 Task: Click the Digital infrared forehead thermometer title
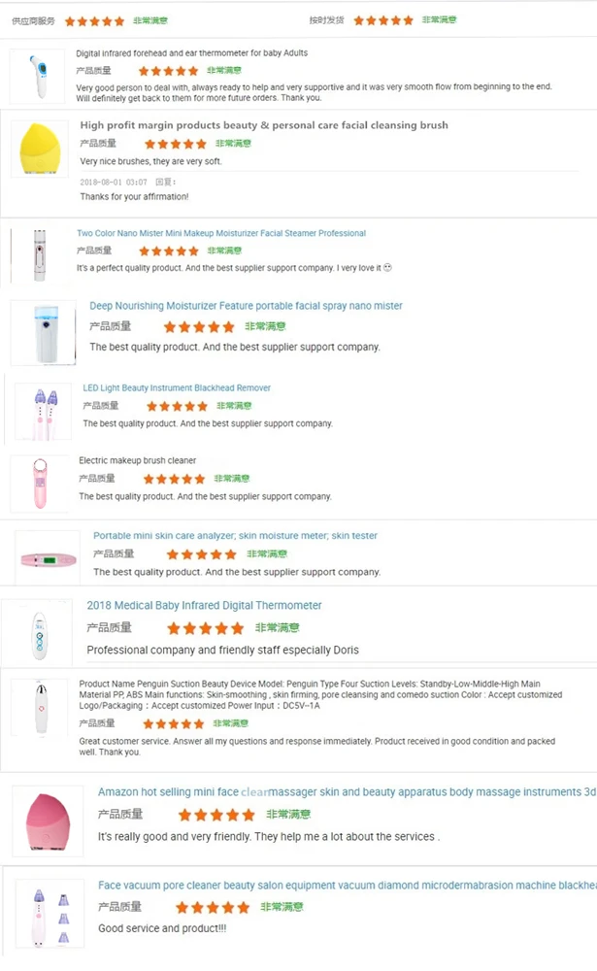[192, 53]
